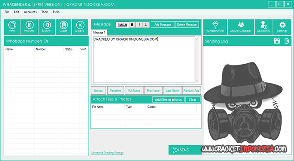
Task: Open the Imports tool
Action: (29, 27)
